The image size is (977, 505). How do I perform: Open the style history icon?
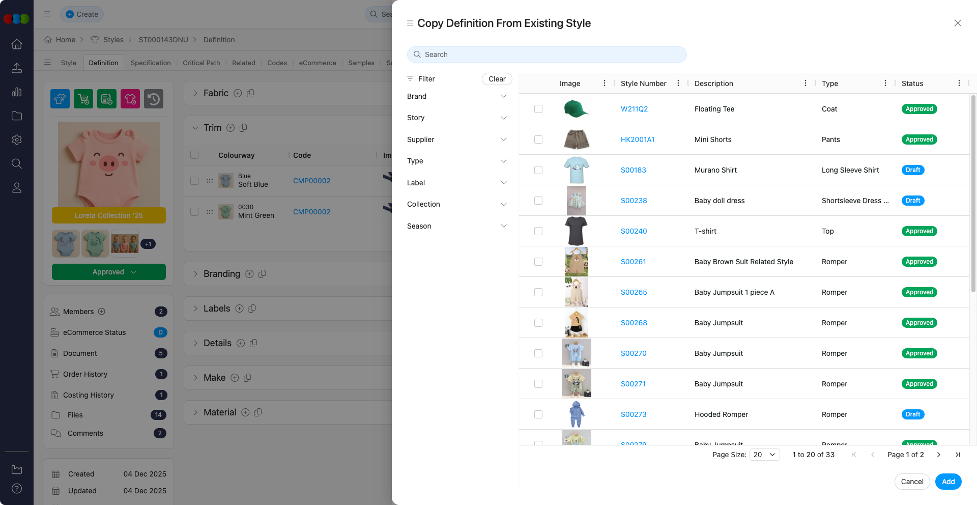[x=154, y=99]
